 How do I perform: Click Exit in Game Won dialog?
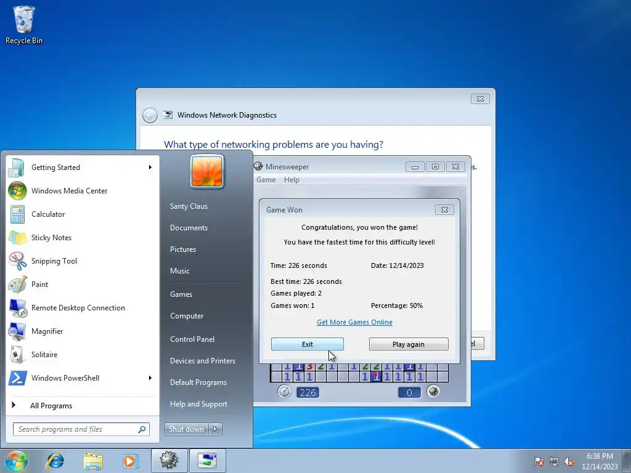(307, 344)
